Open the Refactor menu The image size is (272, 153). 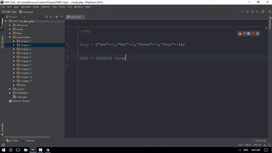[x=45, y=7]
